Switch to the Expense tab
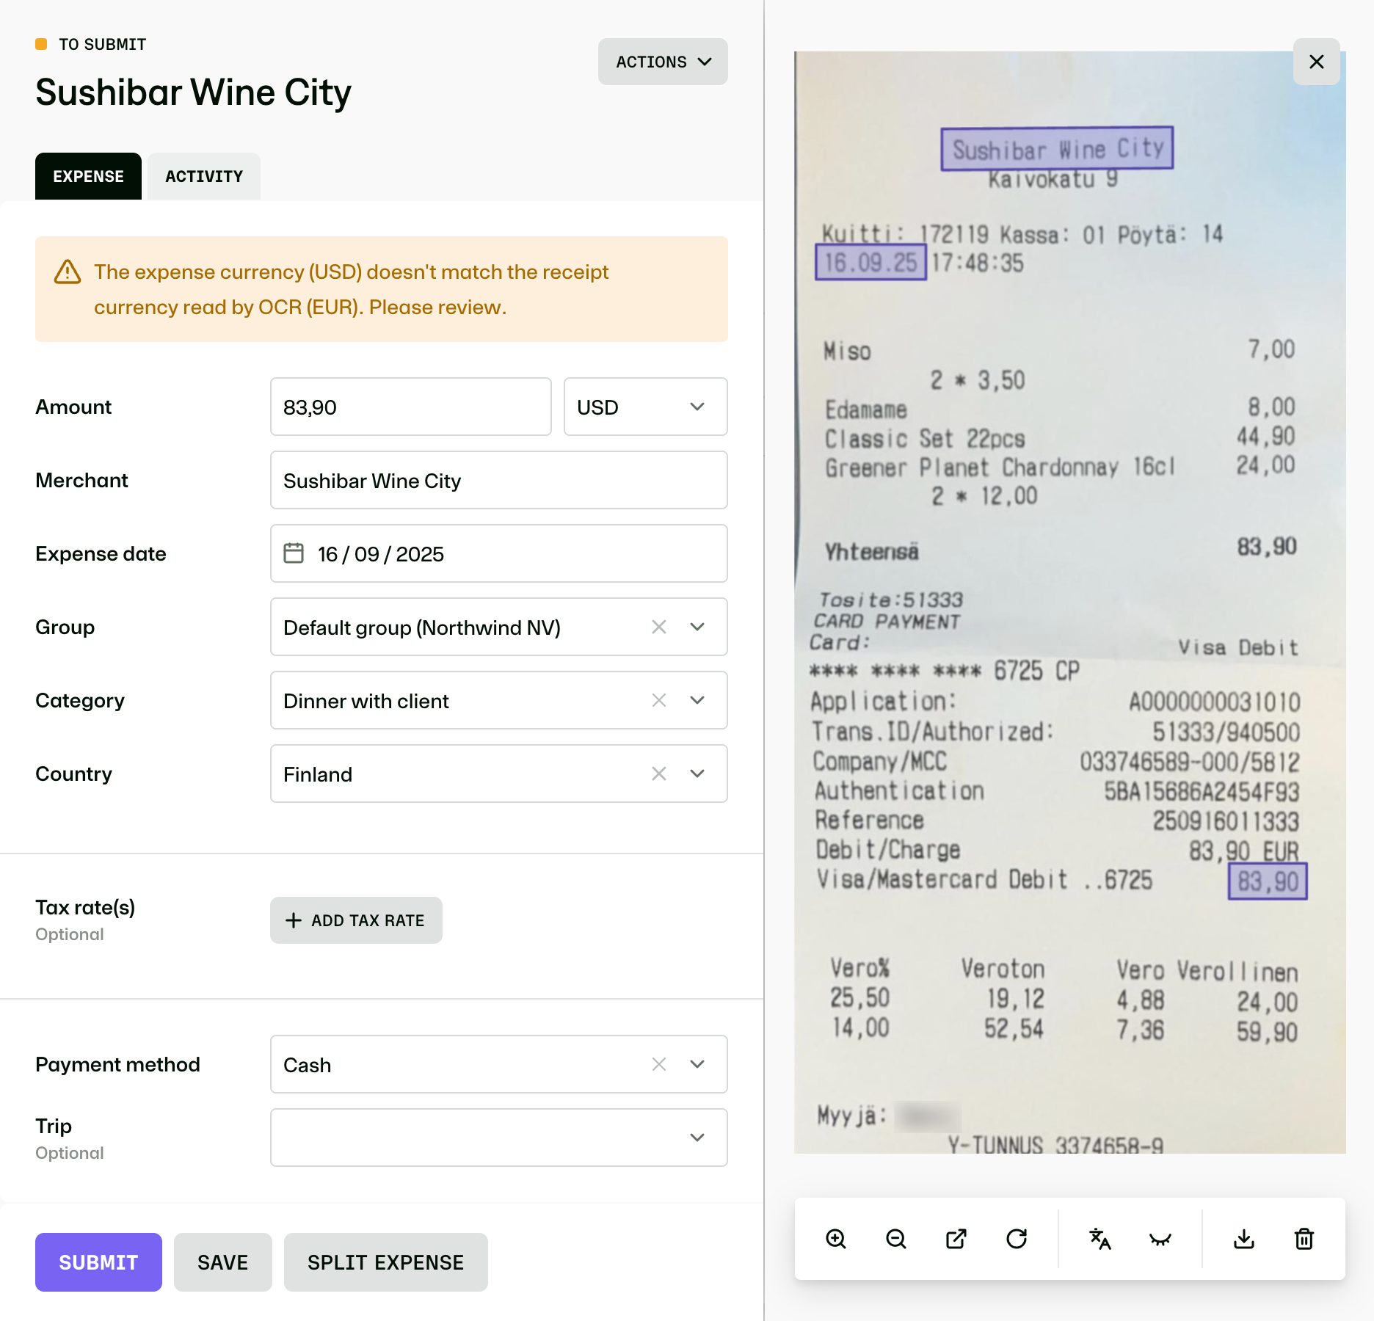Viewport: 1374px width, 1321px height. point(88,176)
